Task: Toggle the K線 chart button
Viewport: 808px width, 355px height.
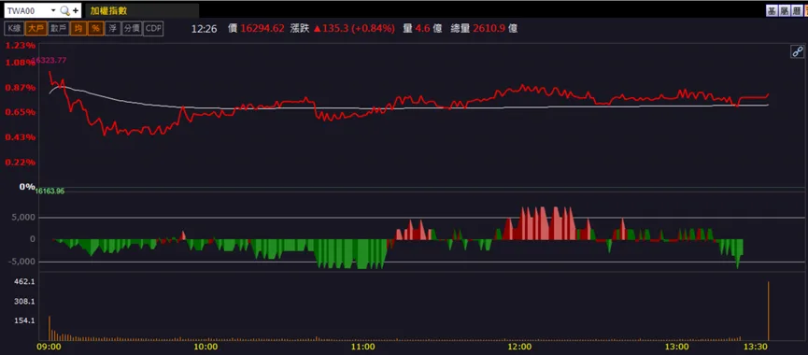Action: pos(14,28)
